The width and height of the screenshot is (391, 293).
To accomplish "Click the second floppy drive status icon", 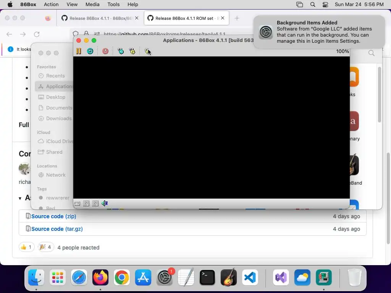I will click(x=95, y=204).
